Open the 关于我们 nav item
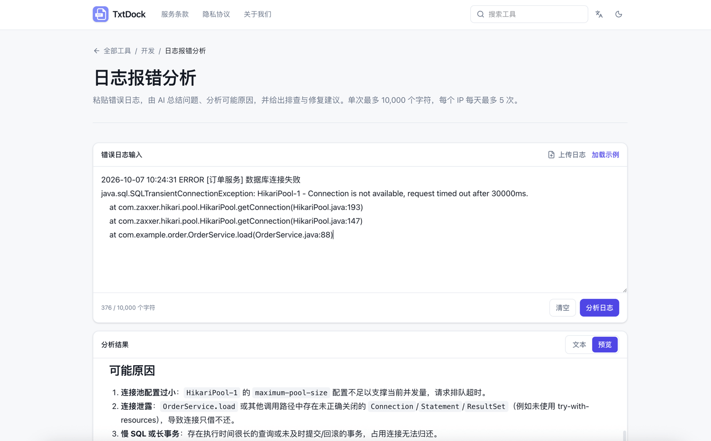The width and height of the screenshot is (711, 441). tap(257, 14)
